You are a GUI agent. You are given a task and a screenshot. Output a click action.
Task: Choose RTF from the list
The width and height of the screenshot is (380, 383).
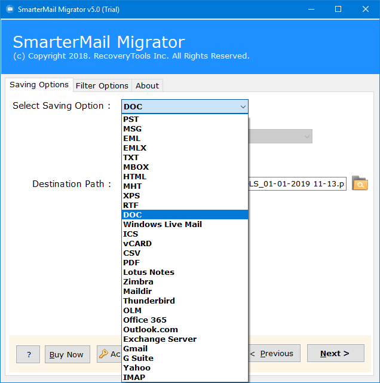[185, 205]
